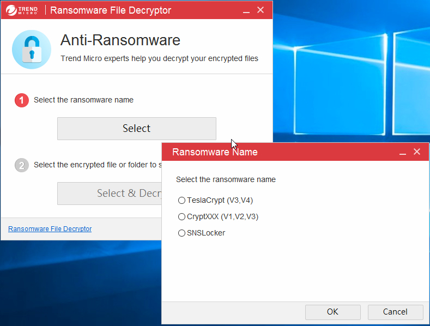
Task: Cancel the Ransomware Name dialog
Action: [x=395, y=312]
